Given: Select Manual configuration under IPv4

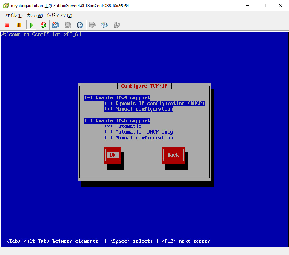Looking at the screenshot, I should click(139, 109).
